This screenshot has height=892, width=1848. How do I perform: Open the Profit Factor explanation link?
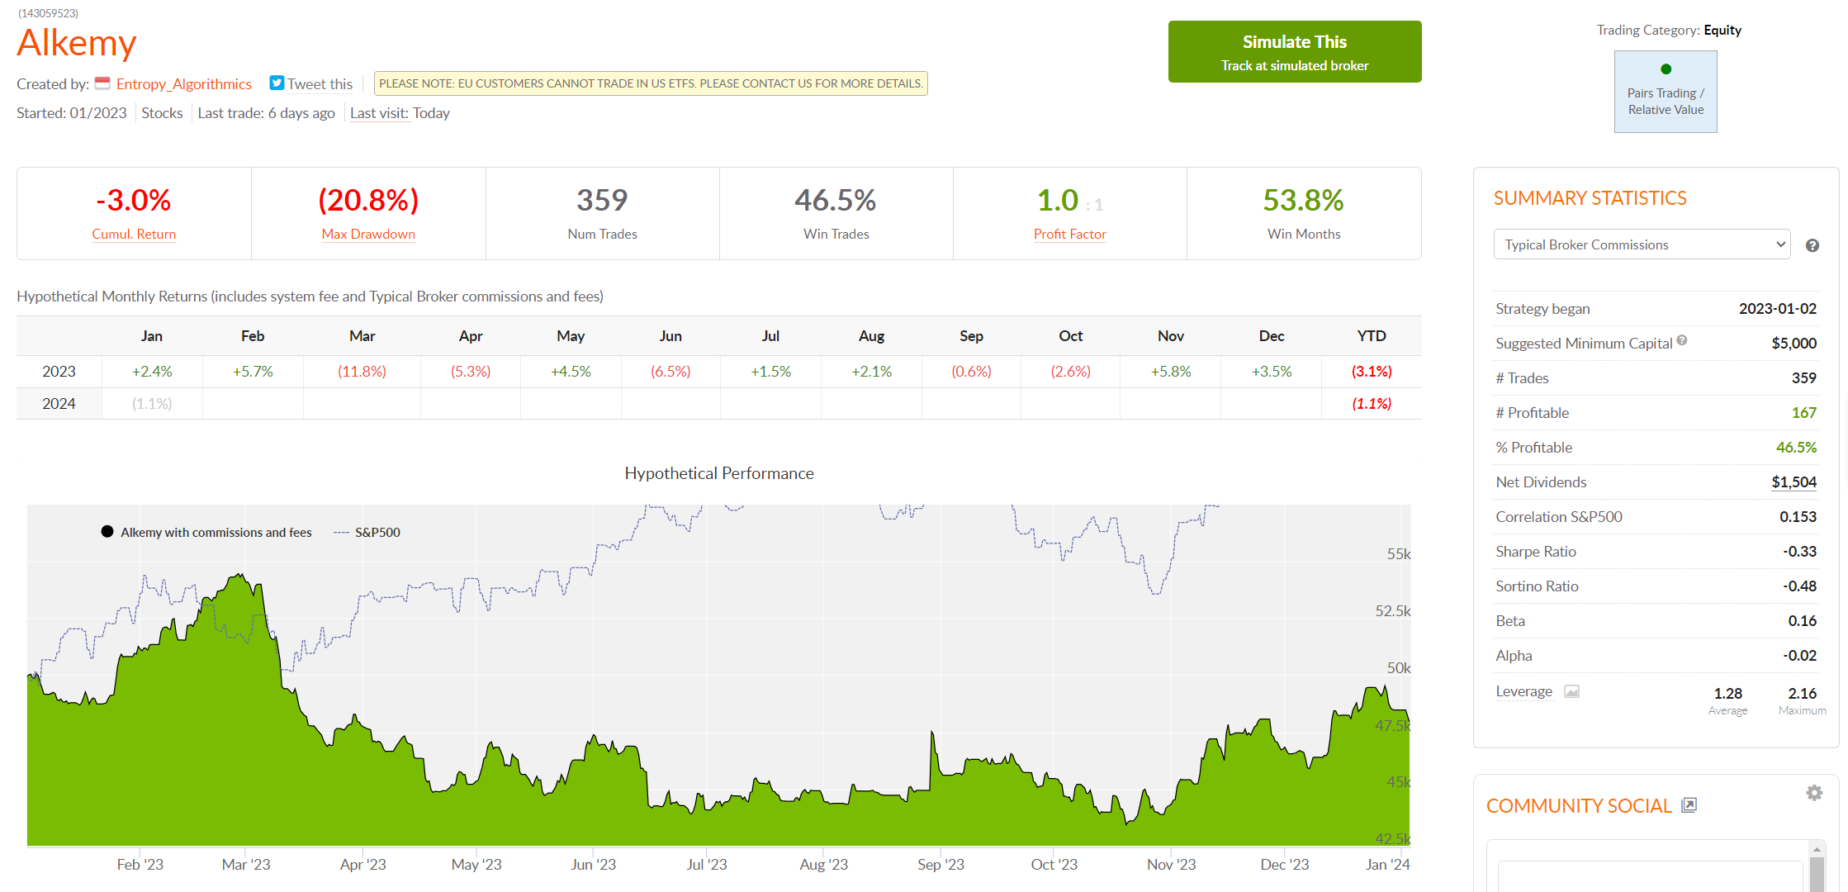(x=1069, y=235)
